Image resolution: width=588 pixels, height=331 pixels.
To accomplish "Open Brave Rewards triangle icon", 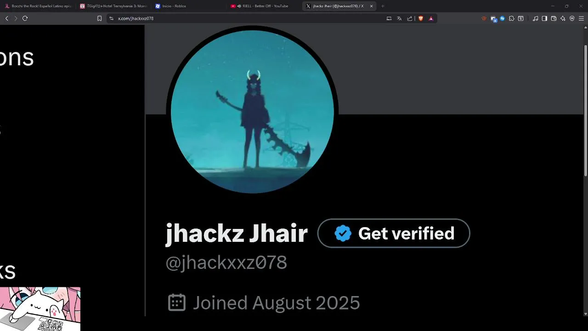I will 431,18.
